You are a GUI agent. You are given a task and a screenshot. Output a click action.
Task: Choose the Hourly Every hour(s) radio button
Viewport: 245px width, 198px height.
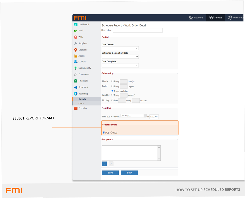pyautogui.click(x=112, y=81)
